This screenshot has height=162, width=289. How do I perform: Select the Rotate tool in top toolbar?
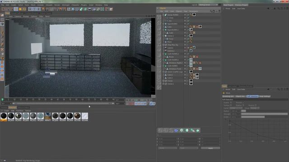coord(24,9)
